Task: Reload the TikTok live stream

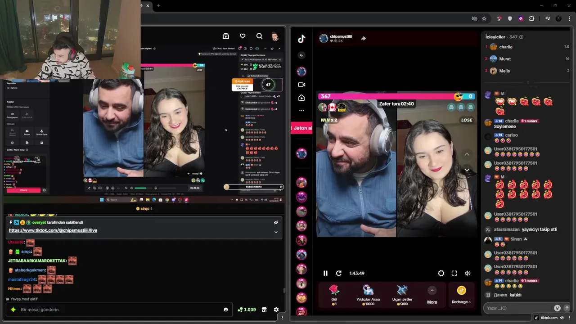Action: coord(339,273)
